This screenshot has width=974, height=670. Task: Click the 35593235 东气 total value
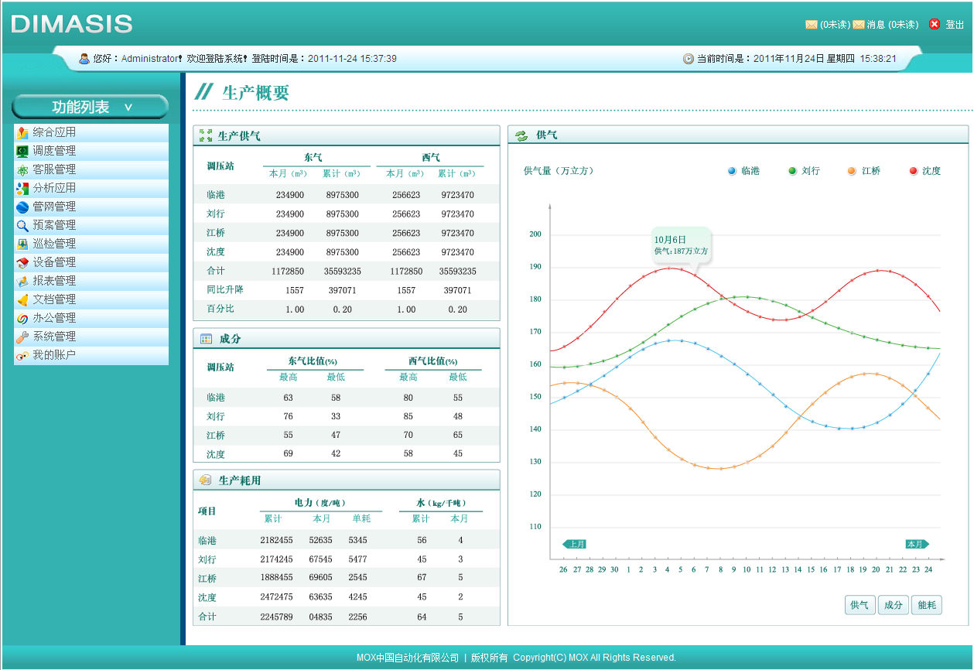[x=342, y=272]
